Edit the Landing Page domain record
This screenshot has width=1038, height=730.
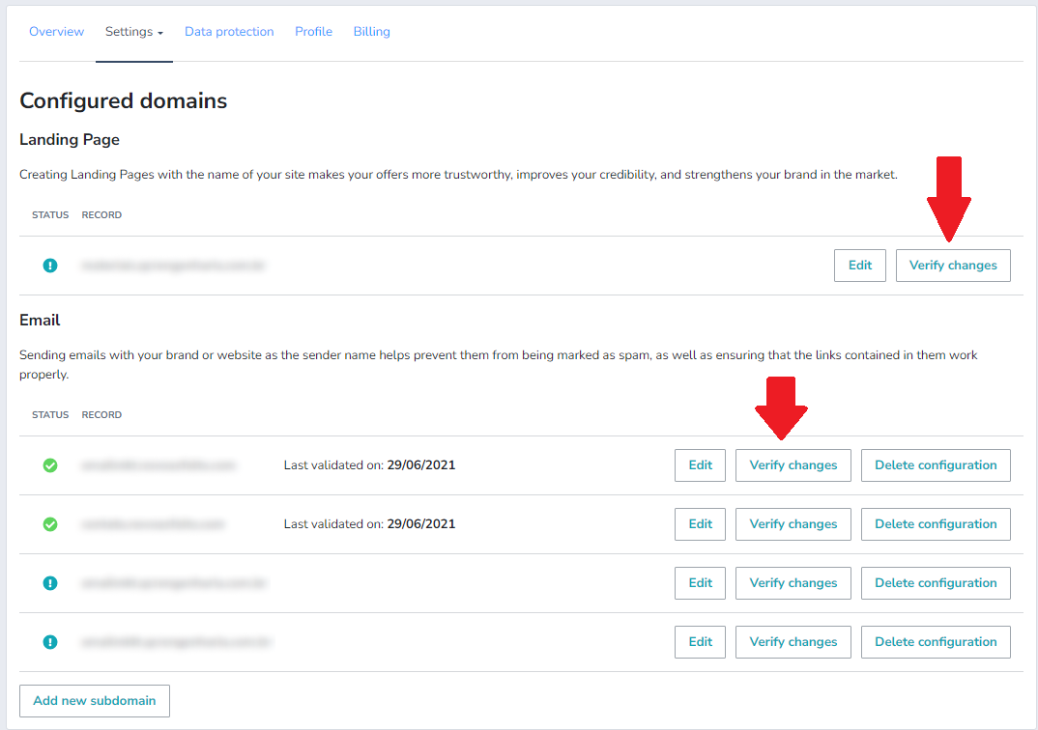[859, 266]
